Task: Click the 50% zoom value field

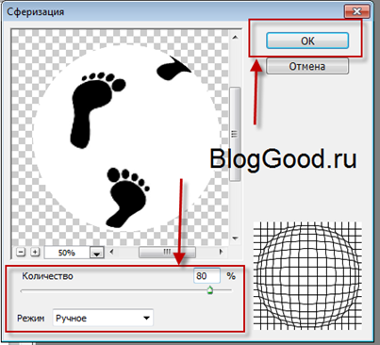Action: pos(67,253)
